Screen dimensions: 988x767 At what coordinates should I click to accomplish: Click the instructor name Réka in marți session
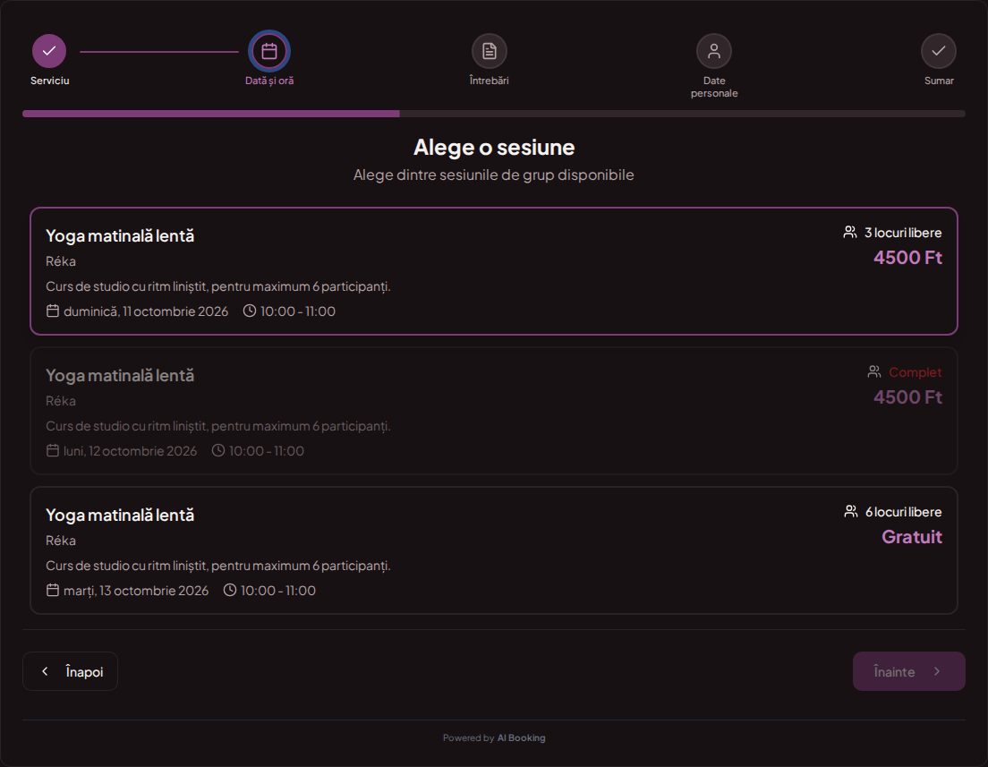61,540
